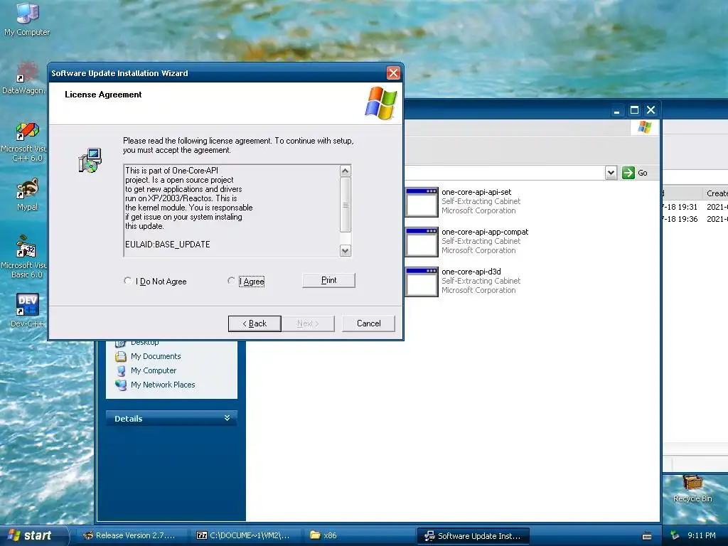Viewport: 728px width, 546px height.
Task: Click the one-core-api-d3d file name
Action: [471, 272]
